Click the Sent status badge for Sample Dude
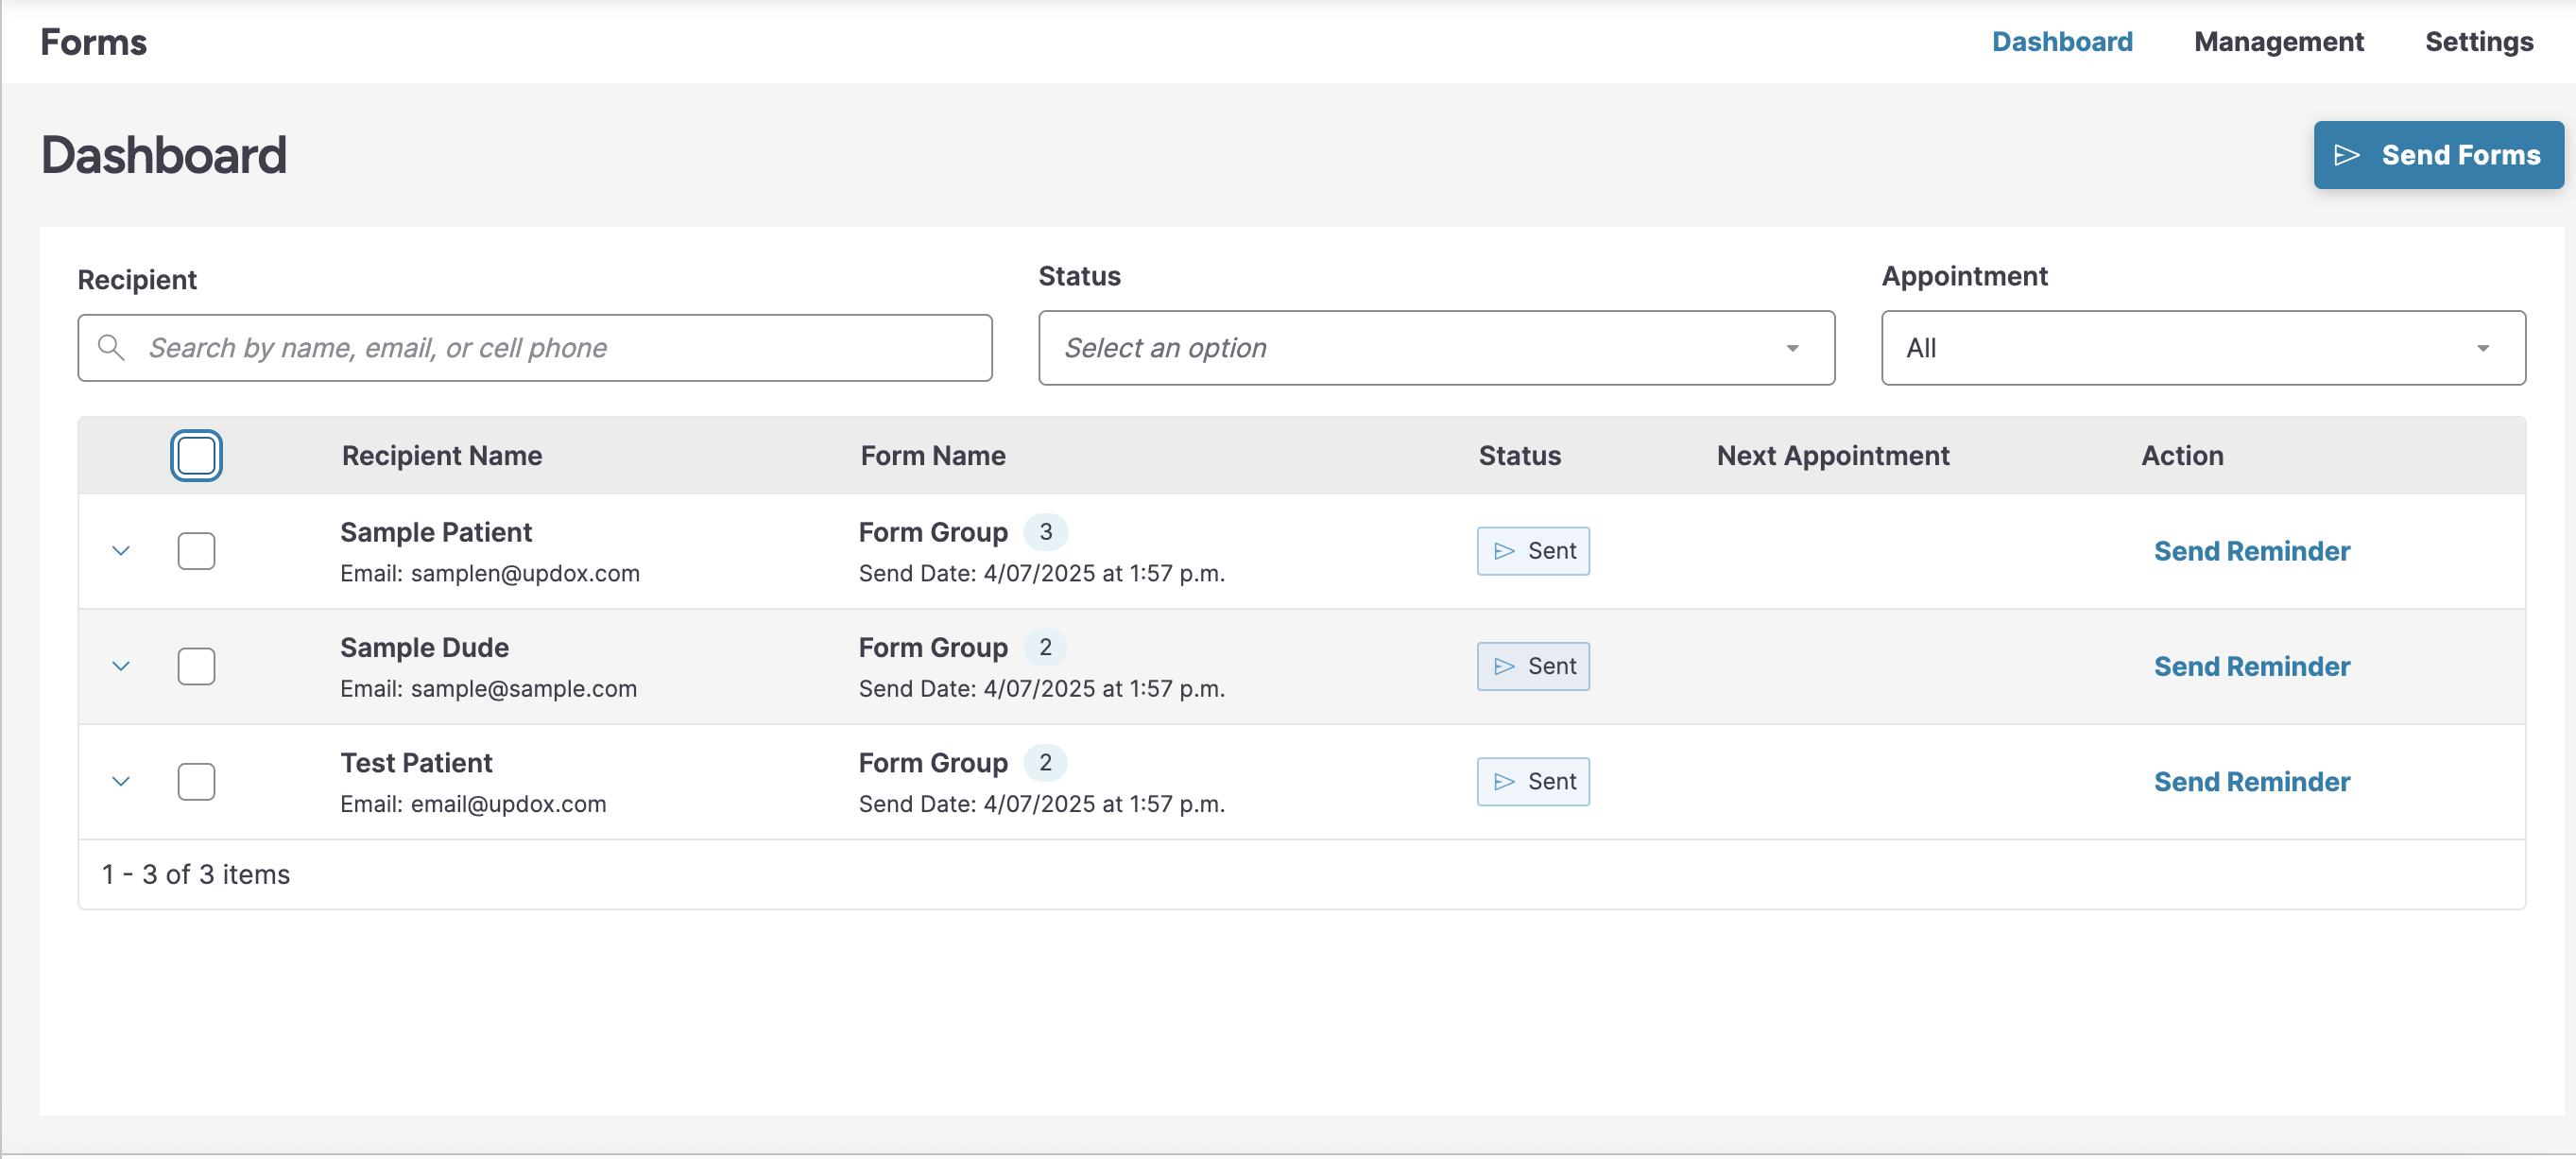Viewport: 2576px width, 1159px height. [x=1532, y=666]
